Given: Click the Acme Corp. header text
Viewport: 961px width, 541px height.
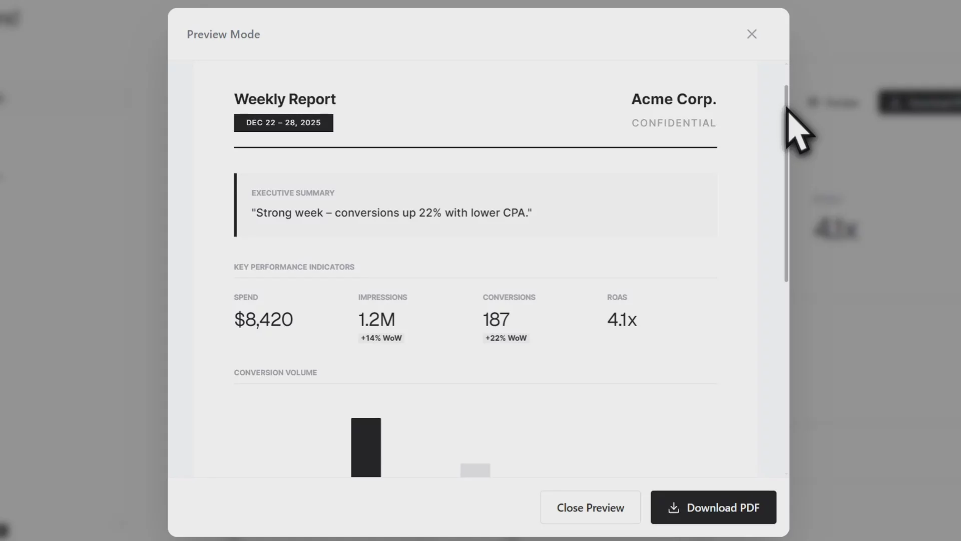Looking at the screenshot, I should (x=673, y=99).
